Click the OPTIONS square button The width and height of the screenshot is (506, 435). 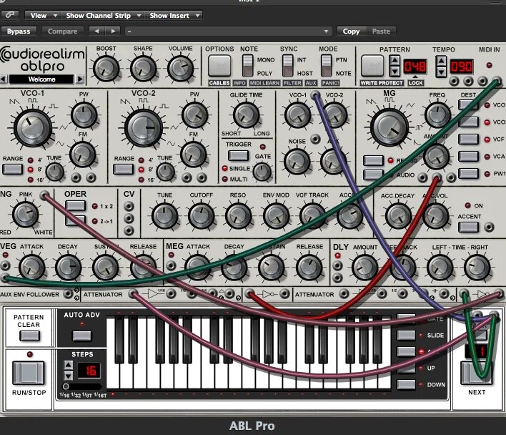(x=219, y=66)
